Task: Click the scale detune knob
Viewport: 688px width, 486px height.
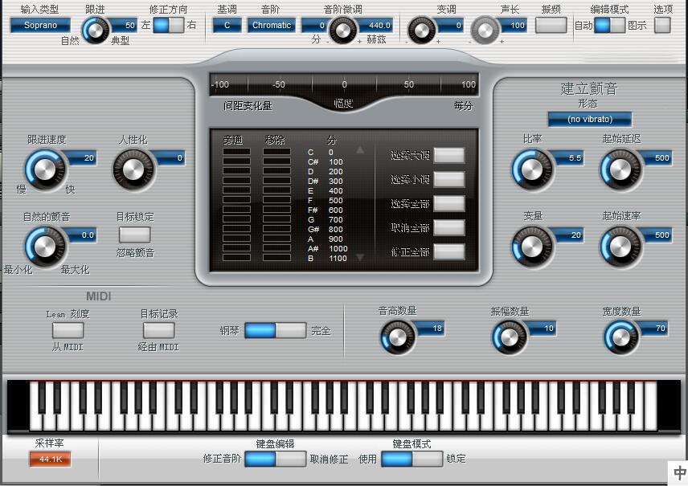Action: (342, 30)
